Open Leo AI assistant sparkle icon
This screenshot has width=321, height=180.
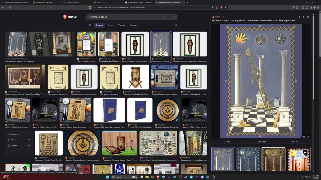[x=310, y=7]
